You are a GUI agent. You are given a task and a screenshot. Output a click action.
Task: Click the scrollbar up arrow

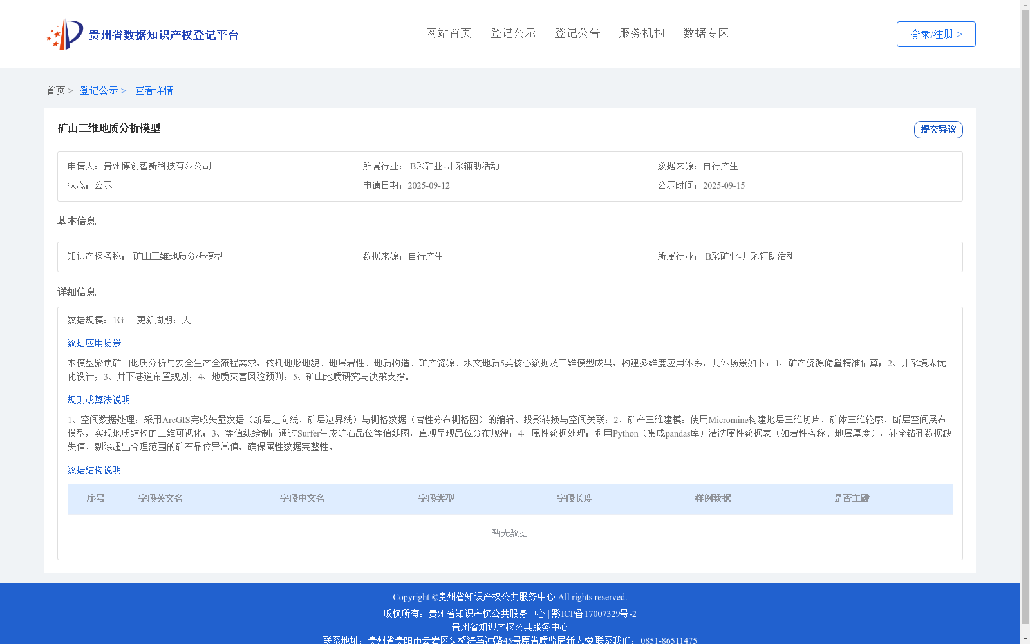coord(1025,5)
